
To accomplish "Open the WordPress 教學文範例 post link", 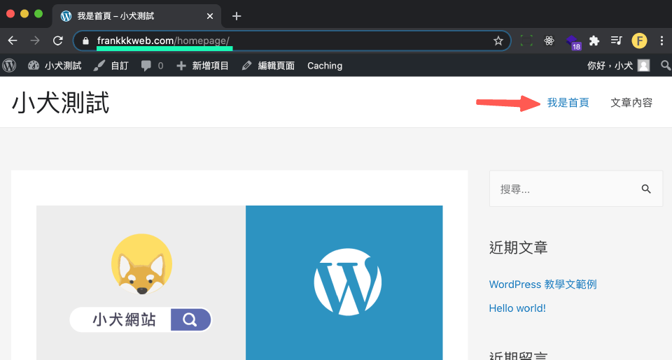I will [x=542, y=285].
